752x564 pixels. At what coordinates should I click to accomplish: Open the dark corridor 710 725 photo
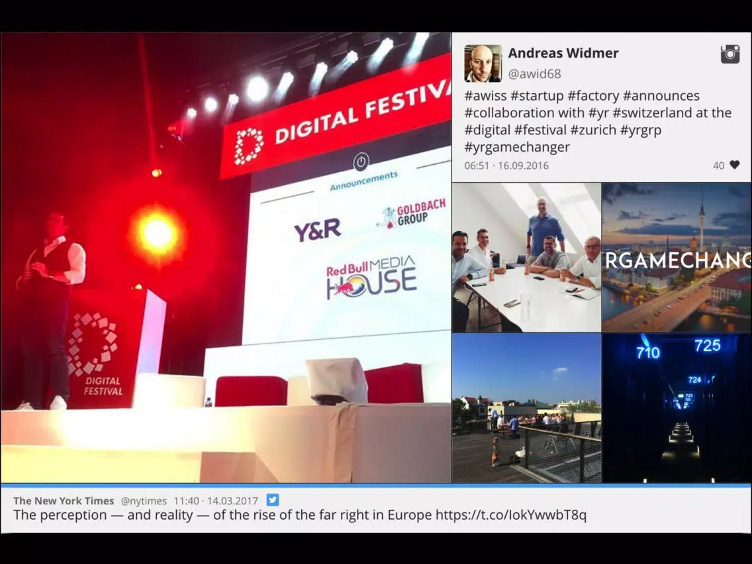677,408
